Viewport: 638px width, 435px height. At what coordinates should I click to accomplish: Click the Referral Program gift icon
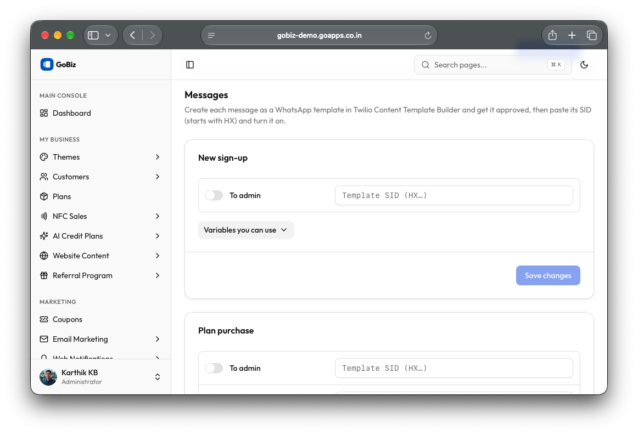(x=44, y=275)
